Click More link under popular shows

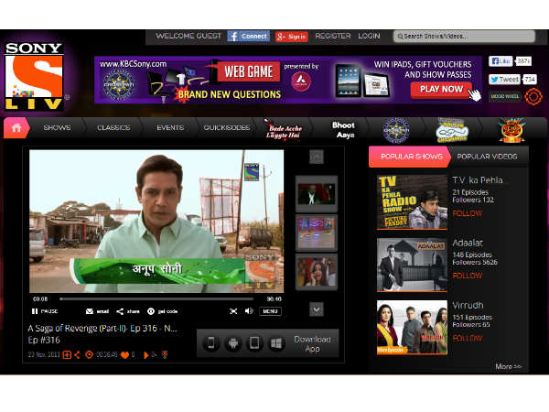(508, 366)
